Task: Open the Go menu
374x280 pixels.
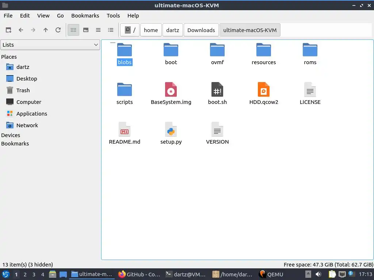Action: click(60, 15)
